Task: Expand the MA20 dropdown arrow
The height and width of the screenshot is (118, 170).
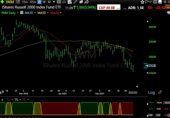Action: coord(61,13)
